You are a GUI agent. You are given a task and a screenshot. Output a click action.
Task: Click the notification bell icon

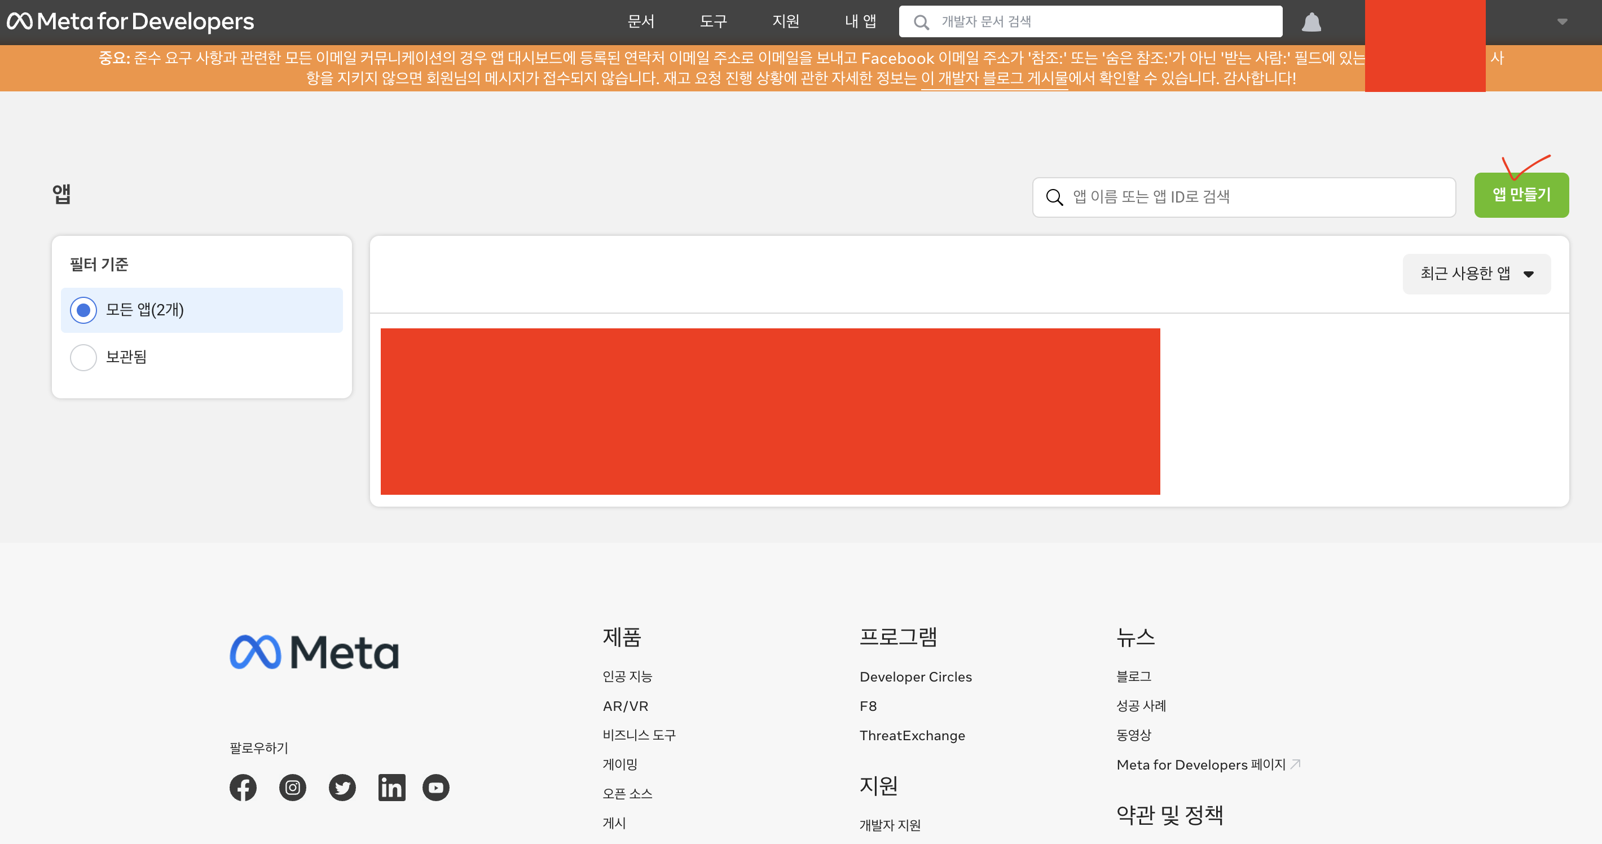(x=1311, y=23)
